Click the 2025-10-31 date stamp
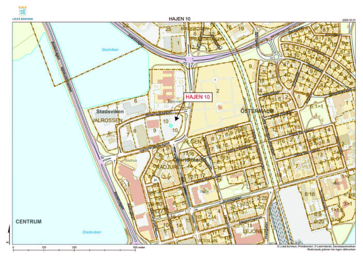The image size is (363, 257). (349, 20)
